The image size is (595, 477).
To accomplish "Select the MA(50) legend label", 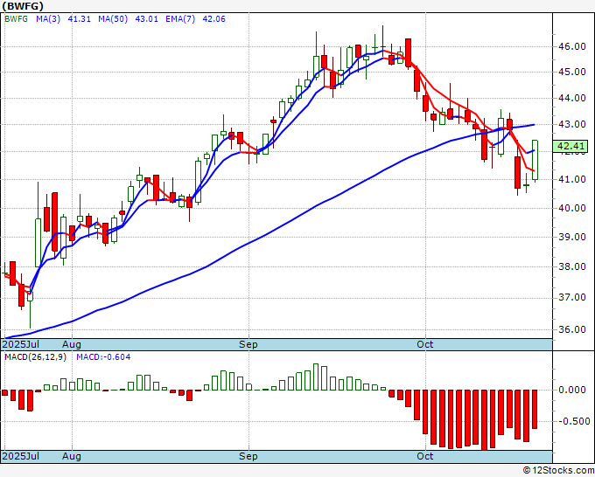I will 113,19.
